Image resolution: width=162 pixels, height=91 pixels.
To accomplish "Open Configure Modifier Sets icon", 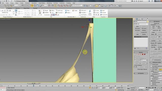I will point(146,48).
